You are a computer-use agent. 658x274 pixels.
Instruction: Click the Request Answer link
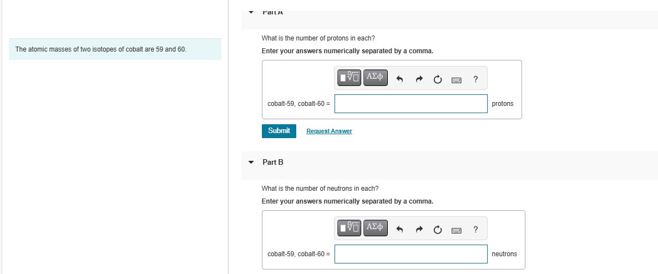coord(329,131)
